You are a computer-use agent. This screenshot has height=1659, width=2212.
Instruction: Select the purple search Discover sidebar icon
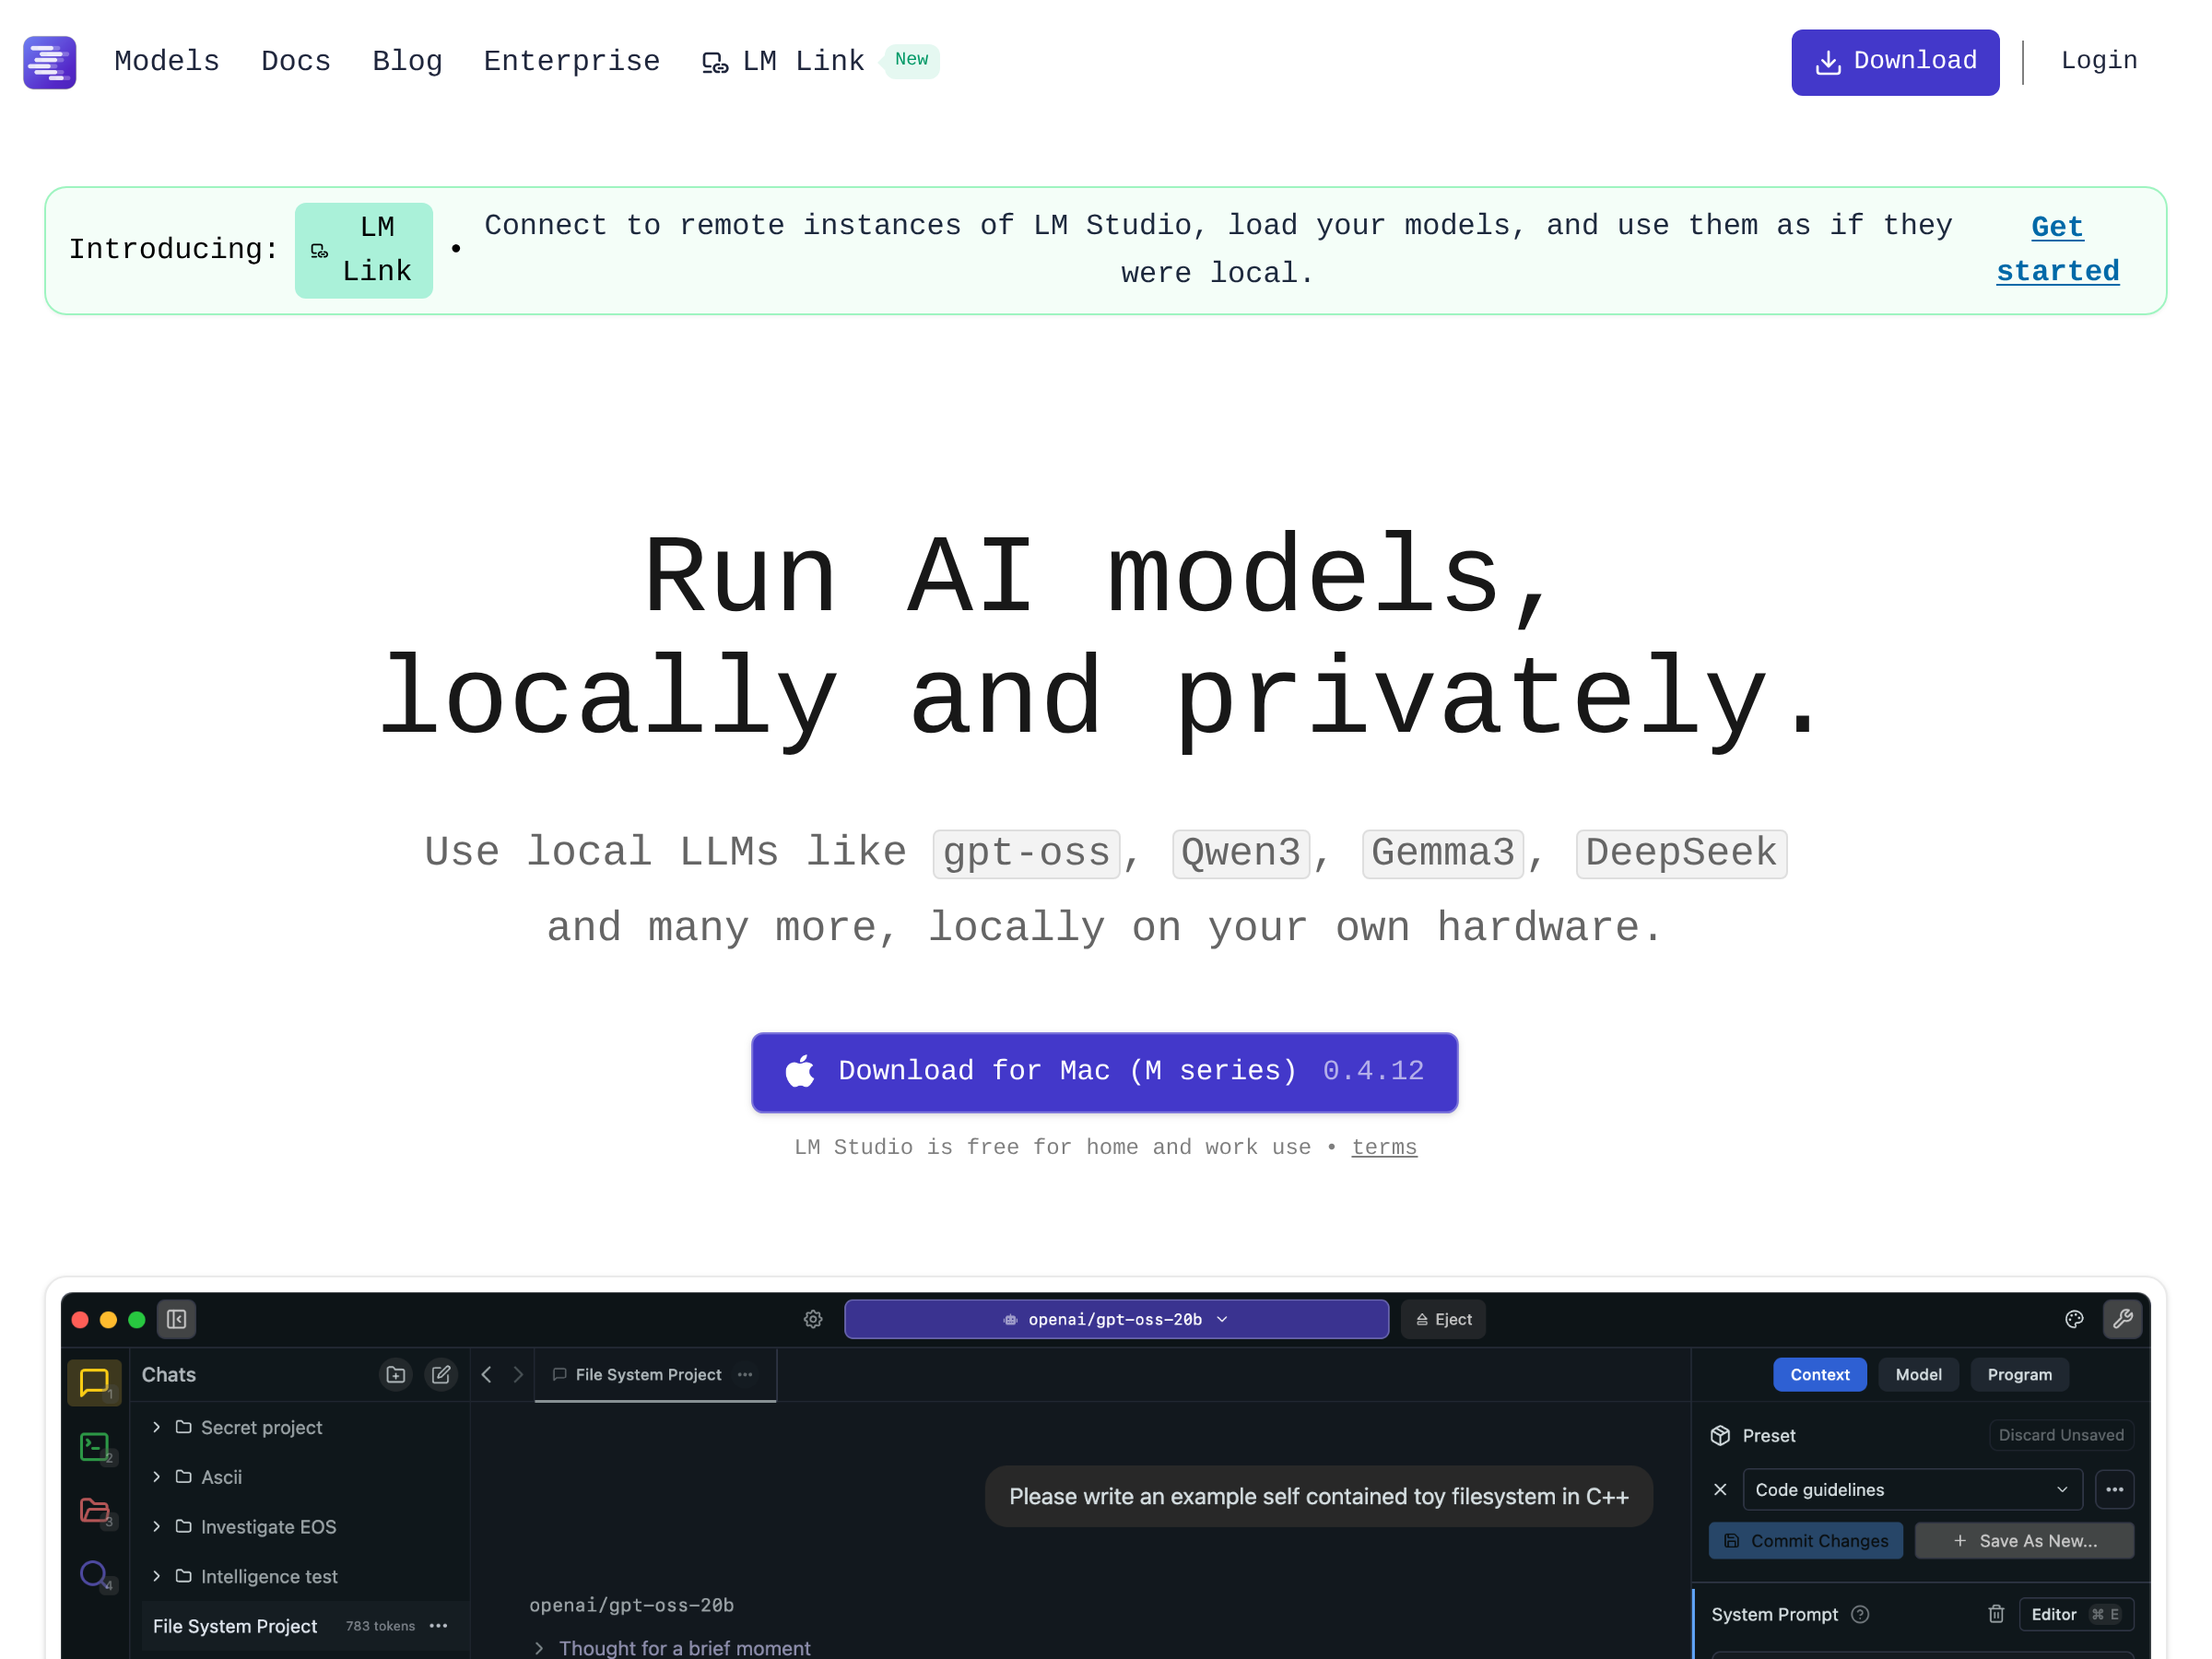pos(94,1575)
